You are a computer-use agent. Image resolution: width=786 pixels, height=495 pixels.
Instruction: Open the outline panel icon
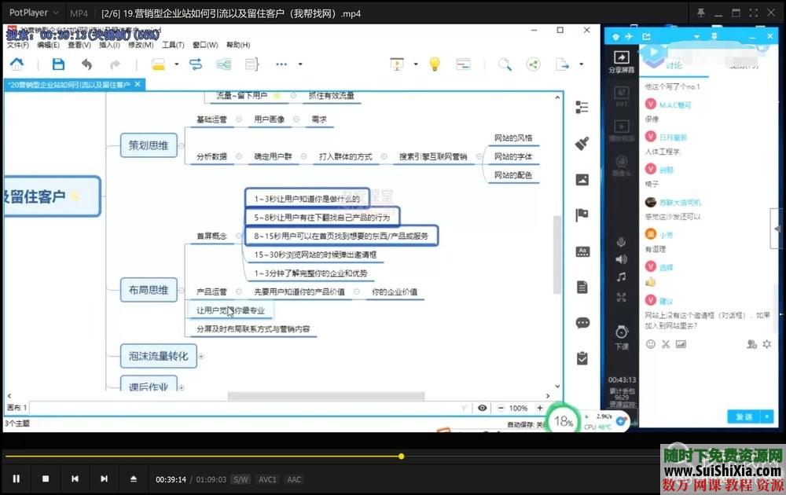(582, 108)
